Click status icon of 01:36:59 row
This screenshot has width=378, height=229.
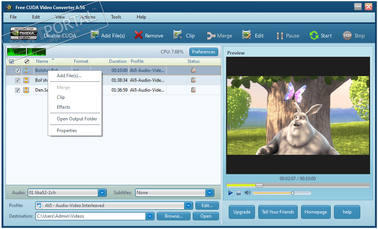(193, 90)
